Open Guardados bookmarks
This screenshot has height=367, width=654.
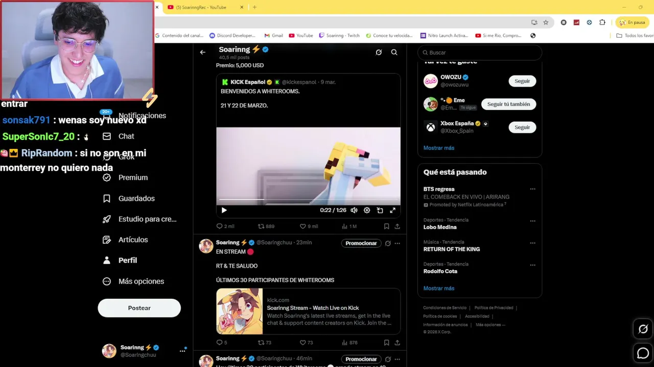pos(128,198)
